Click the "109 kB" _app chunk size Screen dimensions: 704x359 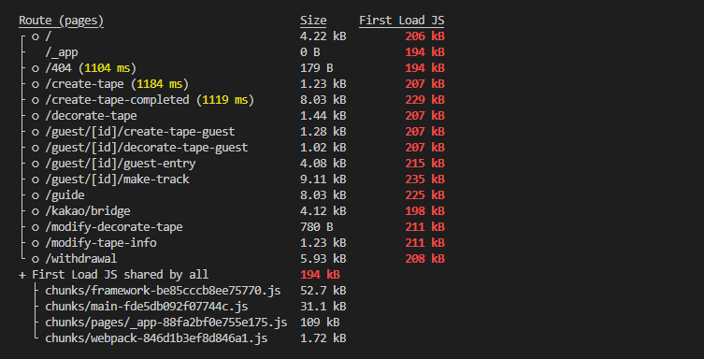point(320,323)
